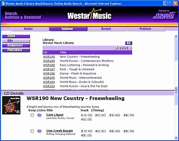Image resolution: width=179 pixels, height=141 pixels.
Task: Browse by CDs in sidebar
Action: (16, 41)
